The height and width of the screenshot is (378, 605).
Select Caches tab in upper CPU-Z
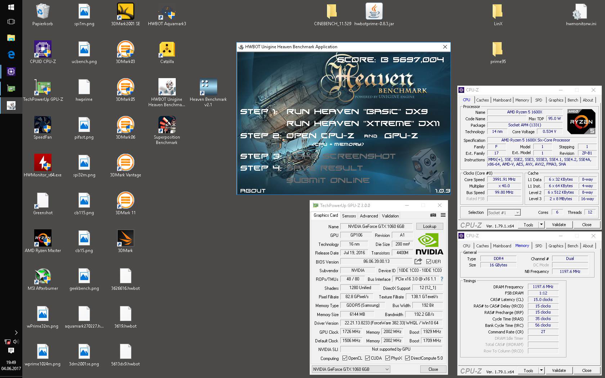click(482, 100)
